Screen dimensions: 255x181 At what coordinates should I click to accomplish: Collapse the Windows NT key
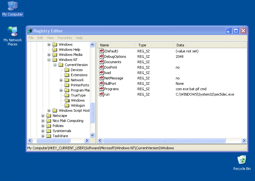point(49,60)
